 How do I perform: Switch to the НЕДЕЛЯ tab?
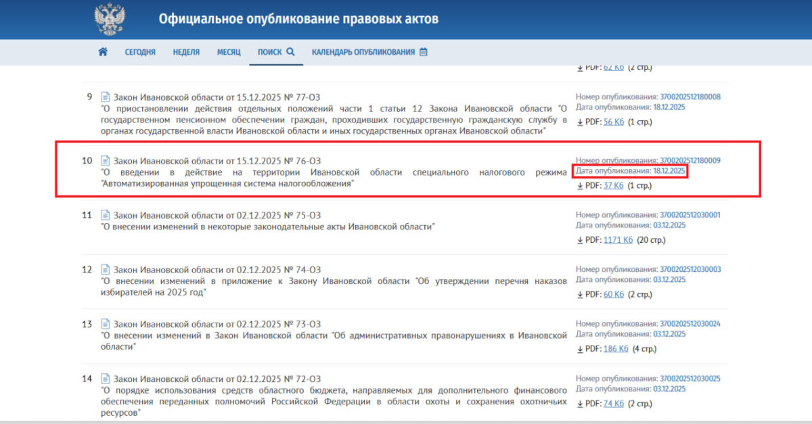click(x=186, y=52)
